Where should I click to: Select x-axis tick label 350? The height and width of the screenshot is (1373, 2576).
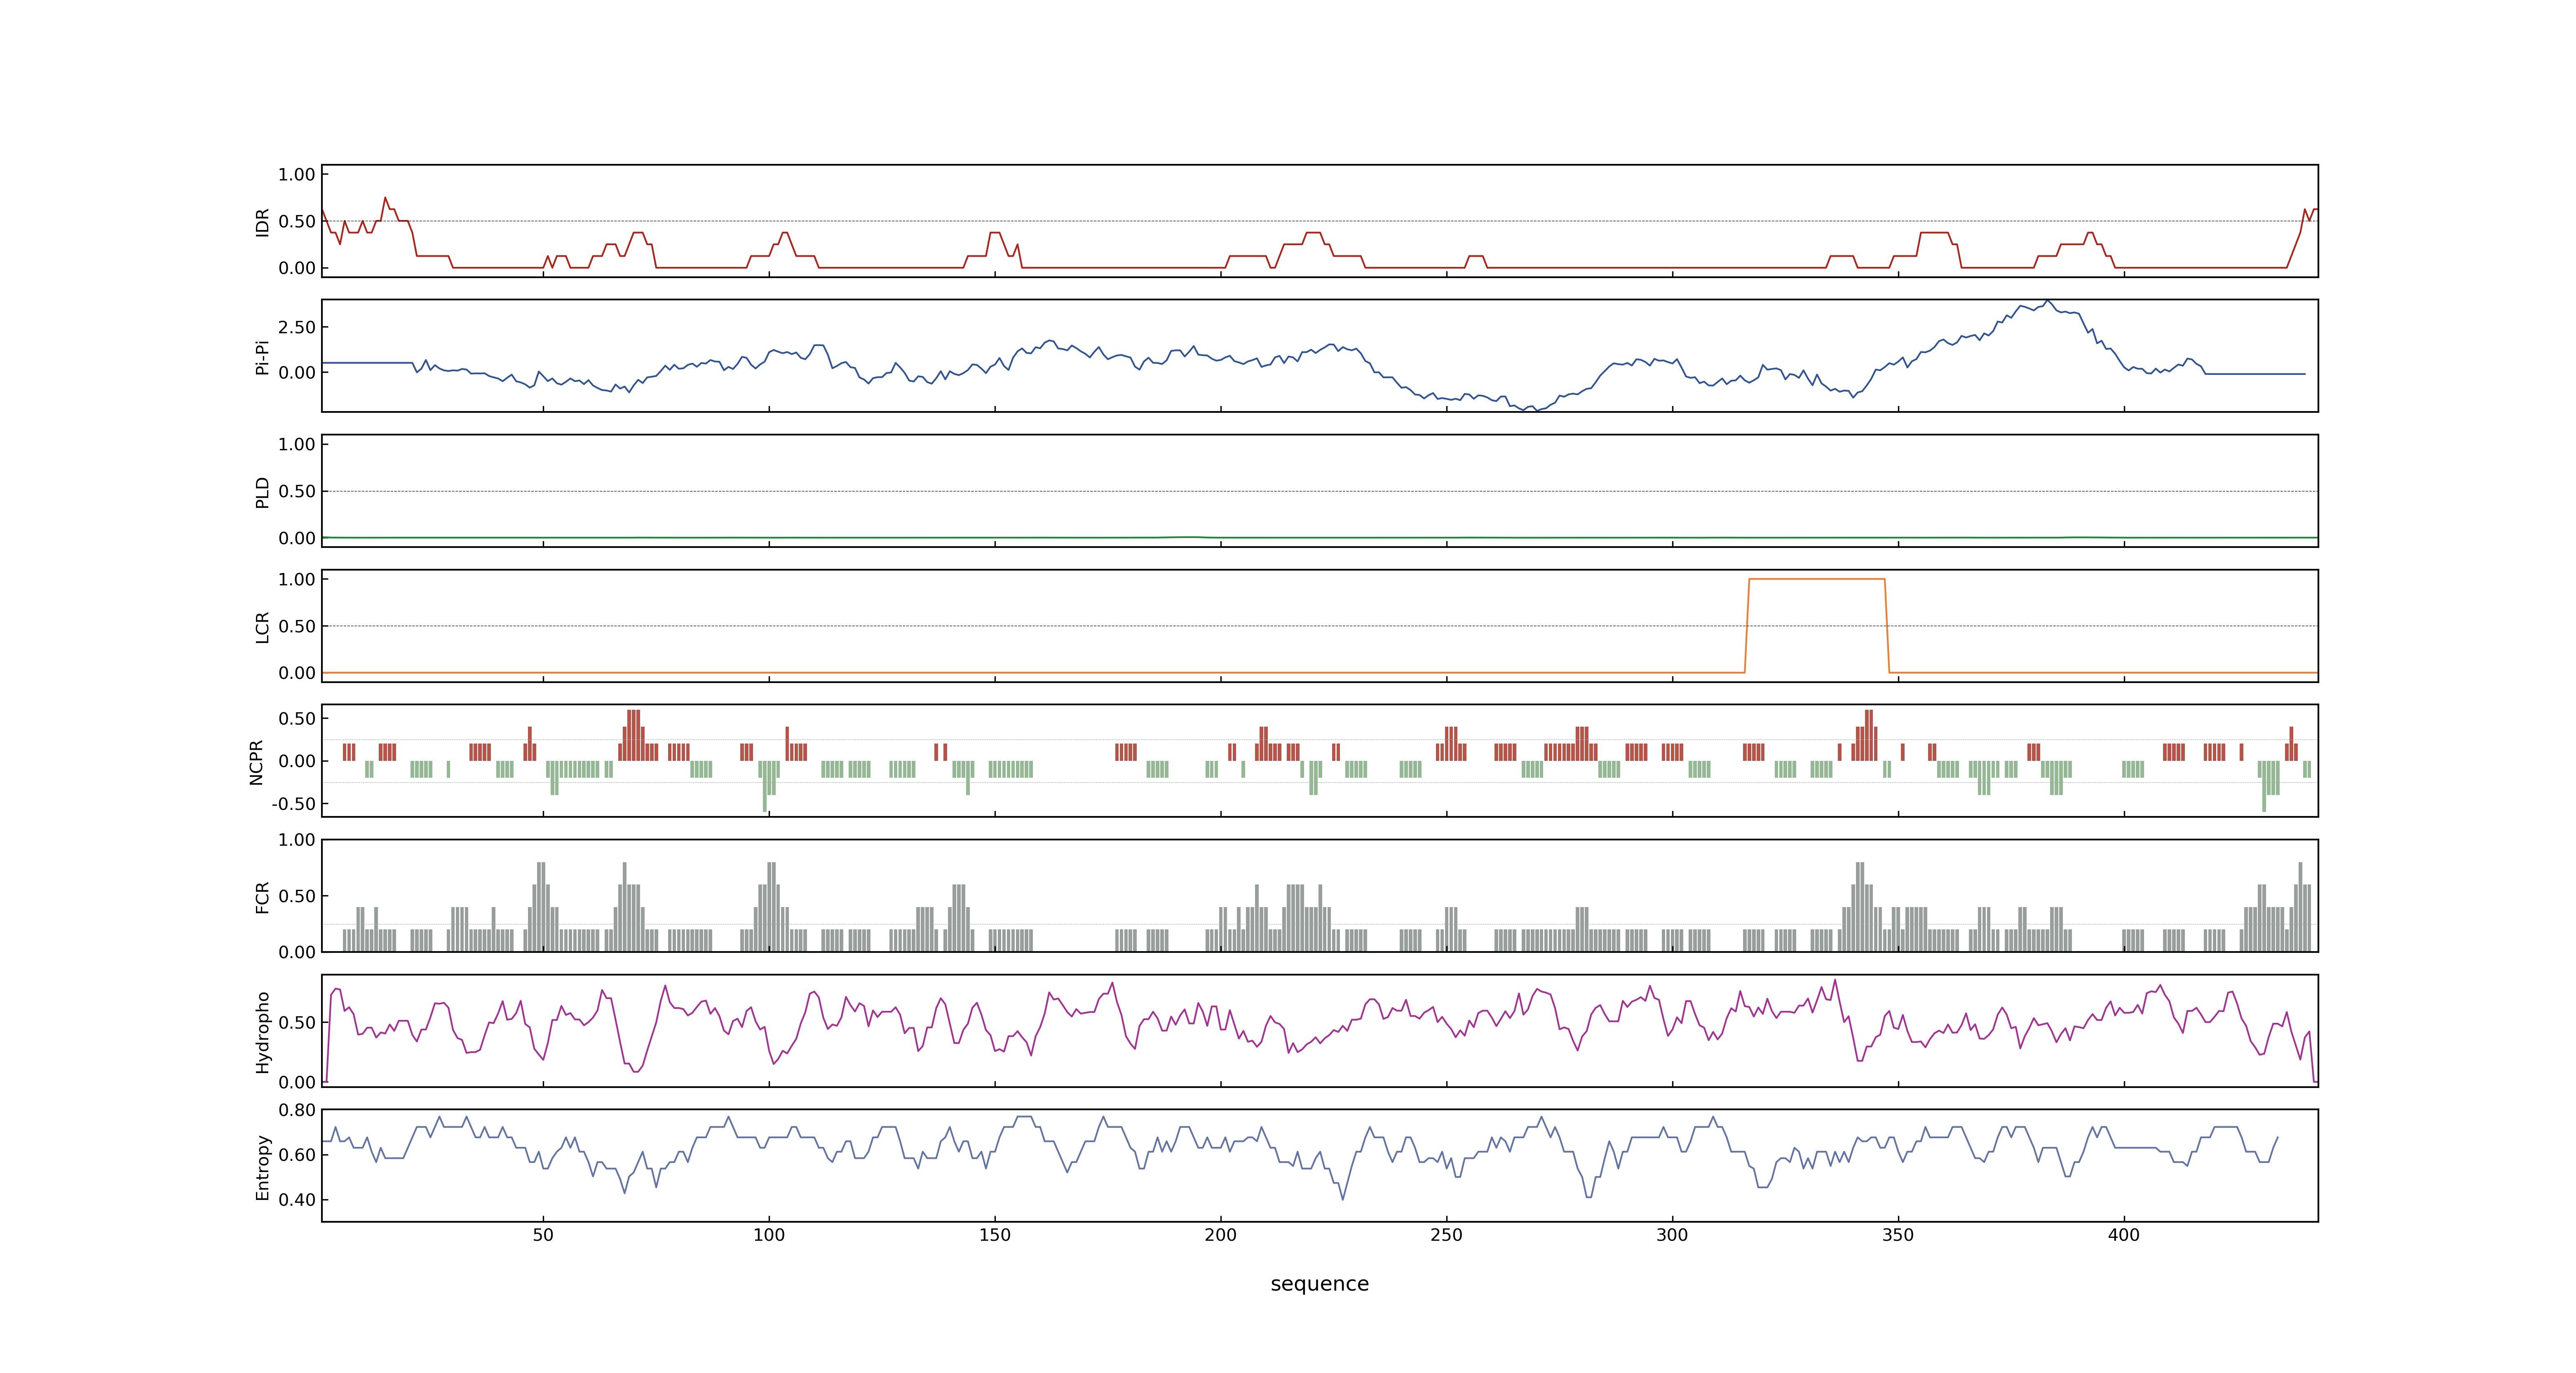pos(1898,1235)
